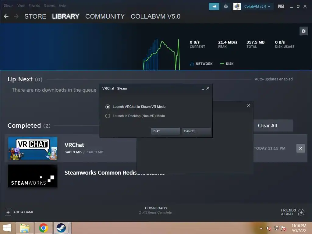Click the network tray icon

tap(276, 228)
